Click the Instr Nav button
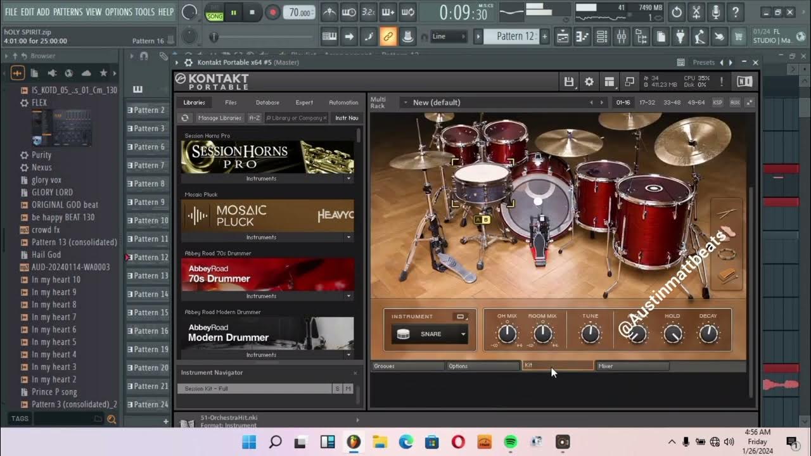Image resolution: width=811 pixels, height=456 pixels. point(347,118)
